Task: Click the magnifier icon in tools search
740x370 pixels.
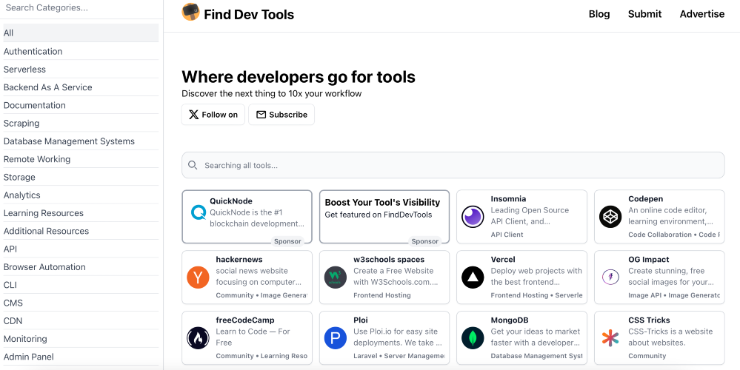Action: tap(193, 165)
